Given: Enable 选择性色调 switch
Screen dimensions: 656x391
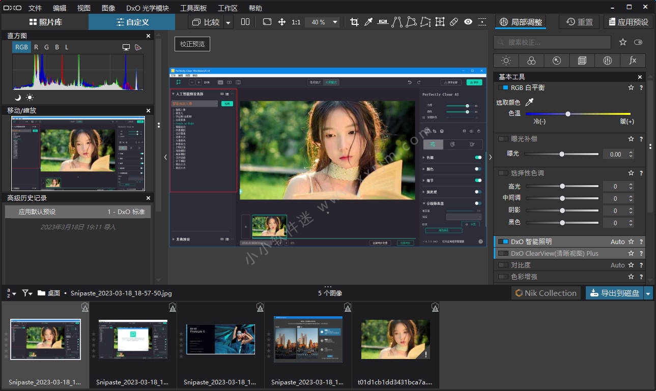Looking at the screenshot, I should [503, 173].
